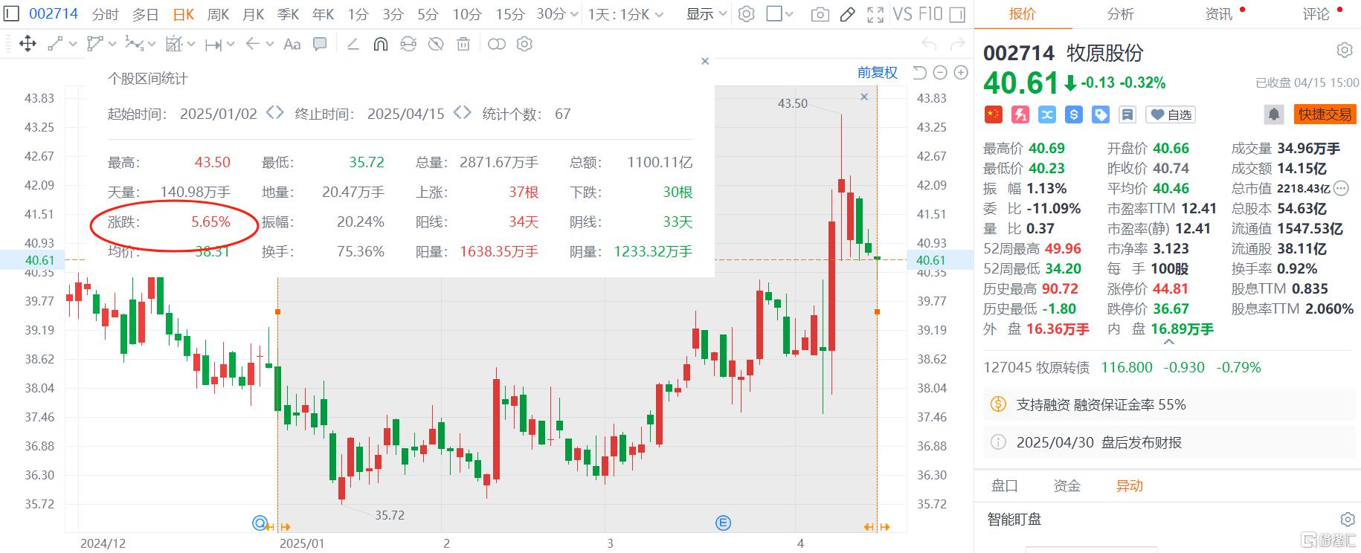The height and width of the screenshot is (553, 1361).
Task: Undo the last drawing action
Action: (x=929, y=45)
